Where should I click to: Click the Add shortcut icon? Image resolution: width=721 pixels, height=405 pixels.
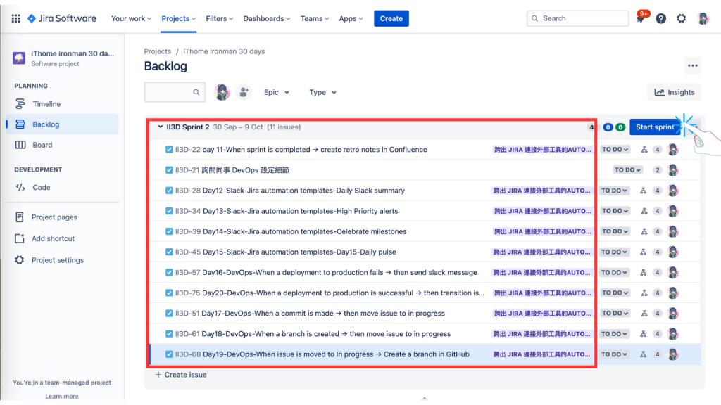(x=19, y=238)
